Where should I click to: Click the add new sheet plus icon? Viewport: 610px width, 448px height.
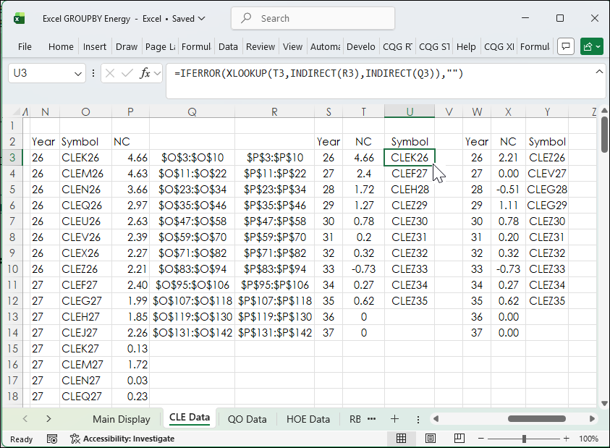(x=394, y=419)
